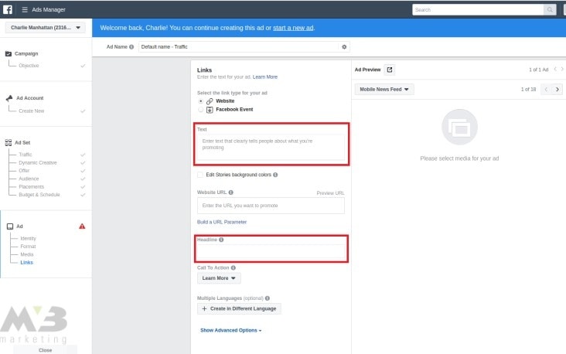
Task: Go to Budget & Schedule in Ad Set
Action: (39, 195)
